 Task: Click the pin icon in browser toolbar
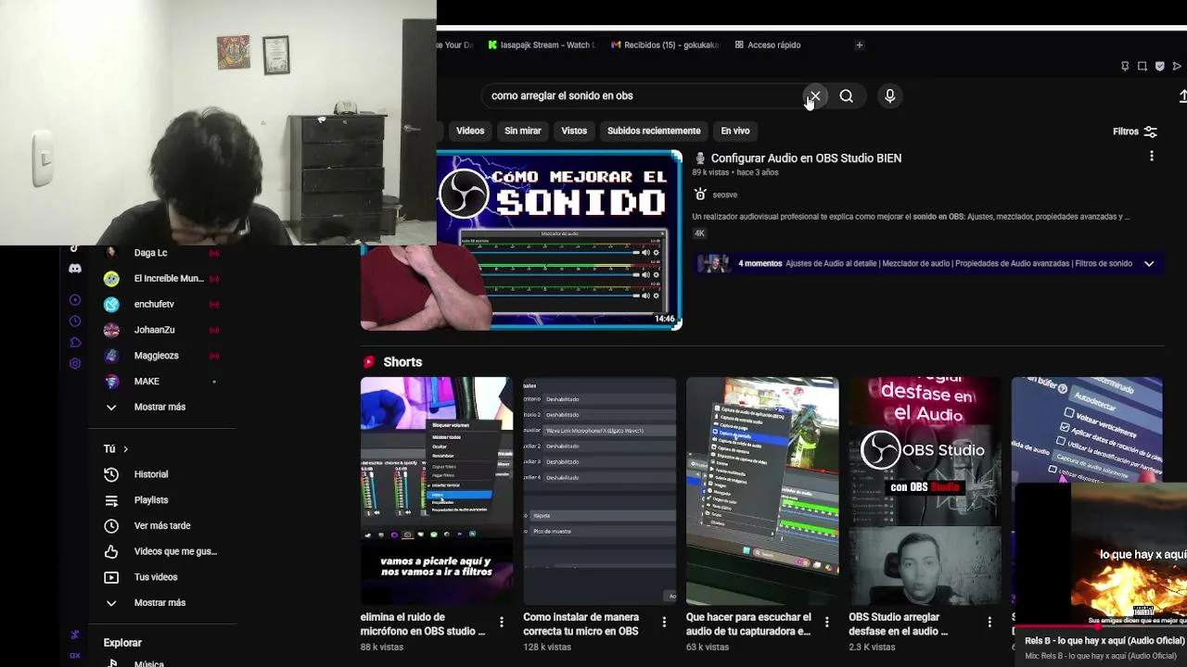[x=1125, y=66]
